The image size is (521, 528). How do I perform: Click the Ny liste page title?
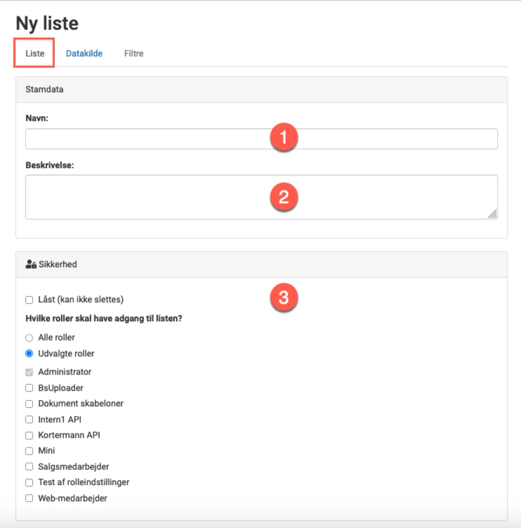pos(47,23)
